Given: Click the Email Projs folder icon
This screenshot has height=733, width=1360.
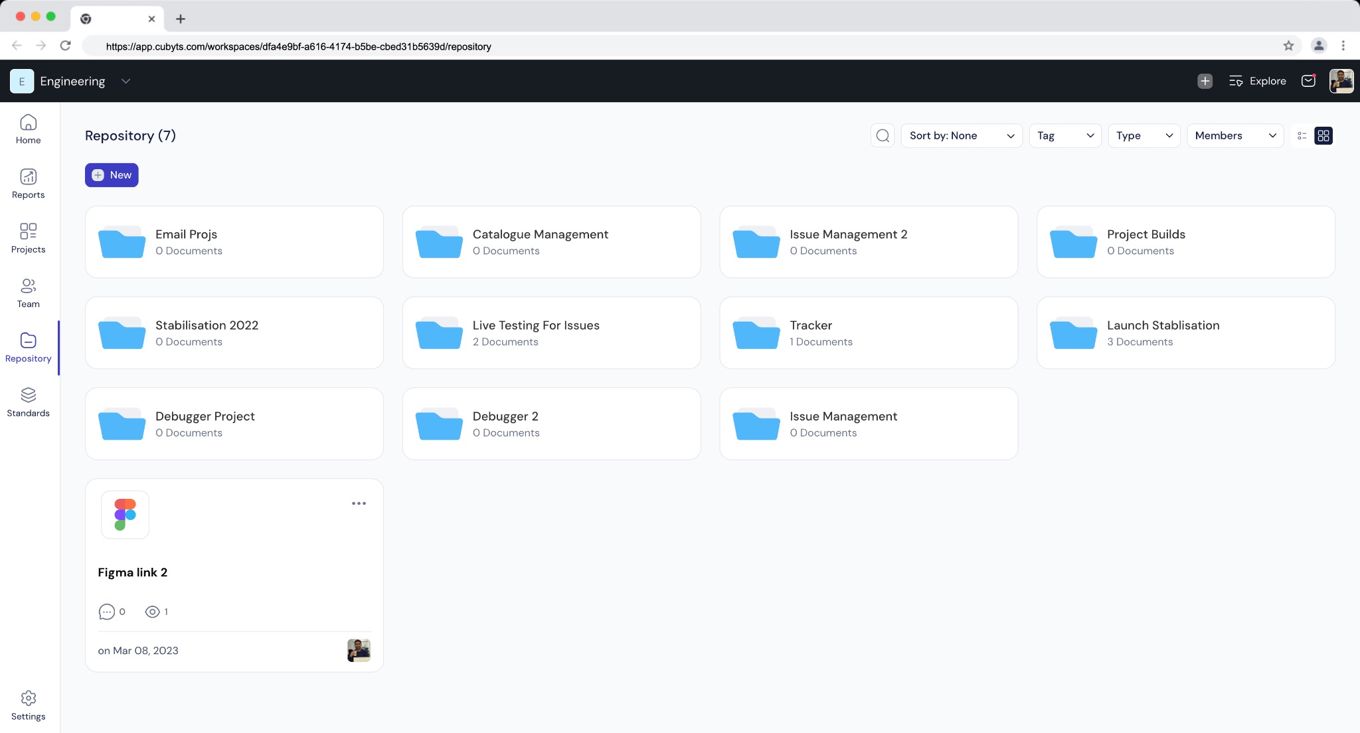Looking at the screenshot, I should [x=122, y=242].
